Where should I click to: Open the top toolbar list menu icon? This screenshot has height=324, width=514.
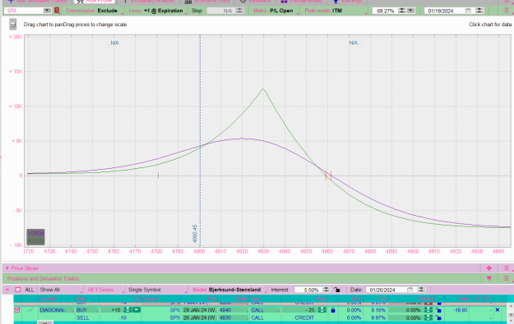pyautogui.click(x=506, y=11)
